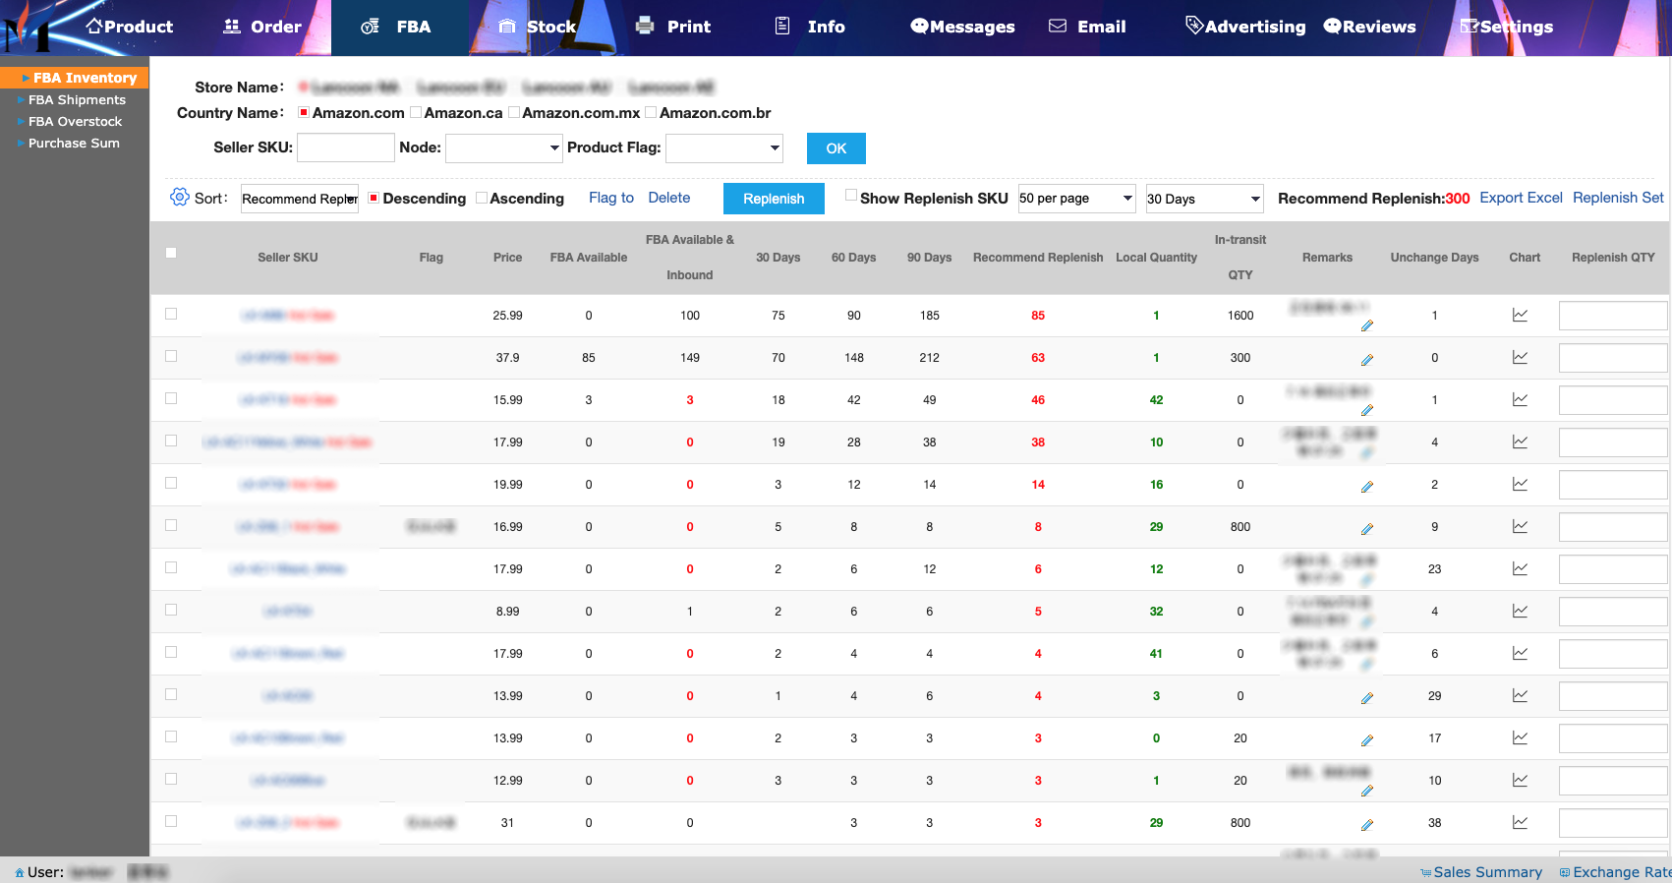The height and width of the screenshot is (883, 1672).
Task: Open the Product Flag dropdown
Action: pyautogui.click(x=724, y=148)
